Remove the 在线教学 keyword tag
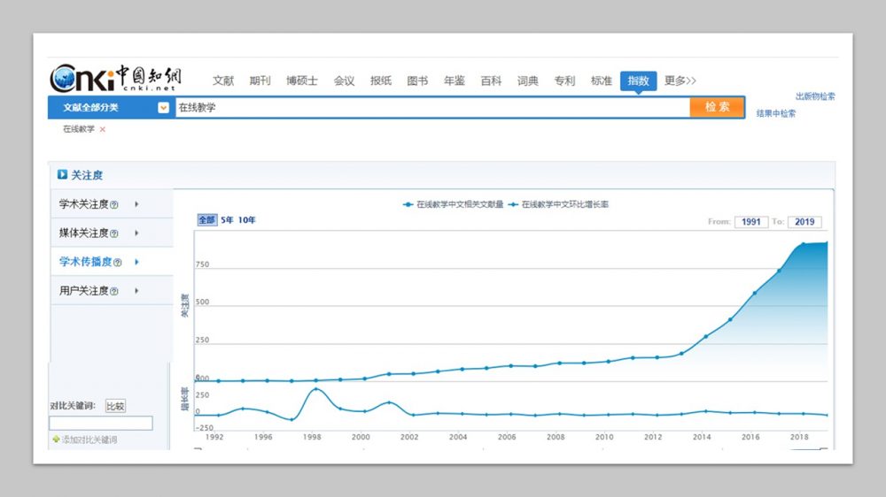Image resolution: width=886 pixels, height=497 pixels. pos(103,129)
